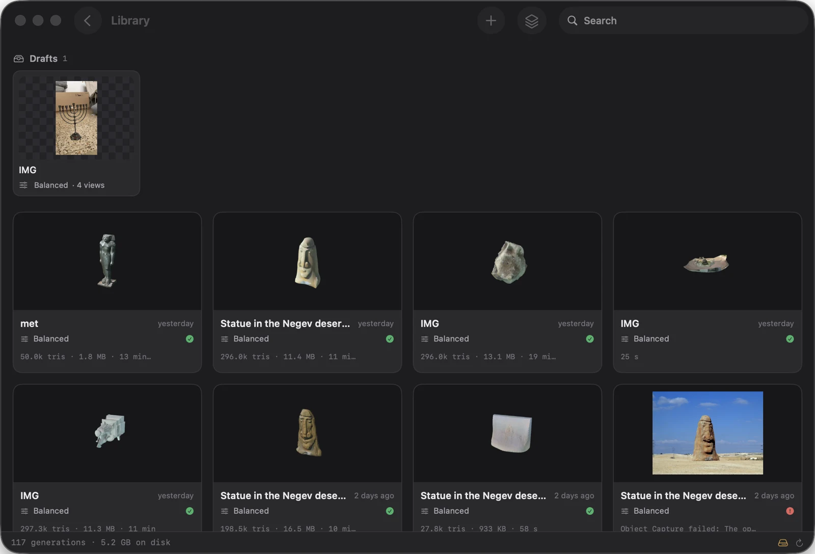
Task: Select the draft card title IMG
Action: click(28, 170)
